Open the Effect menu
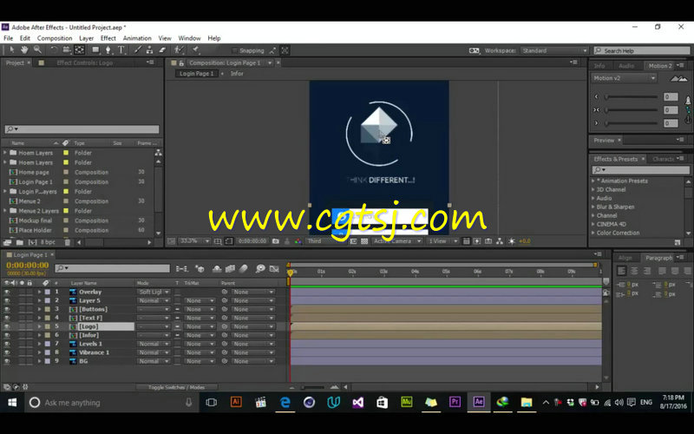This screenshot has height=434, width=694. pos(108,38)
